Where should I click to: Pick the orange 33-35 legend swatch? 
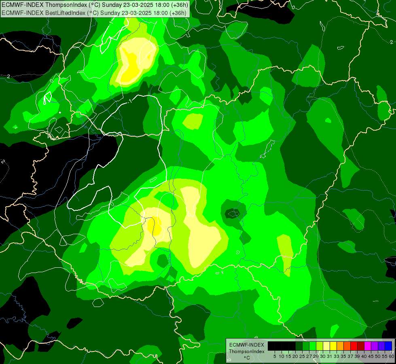[x=340, y=346]
